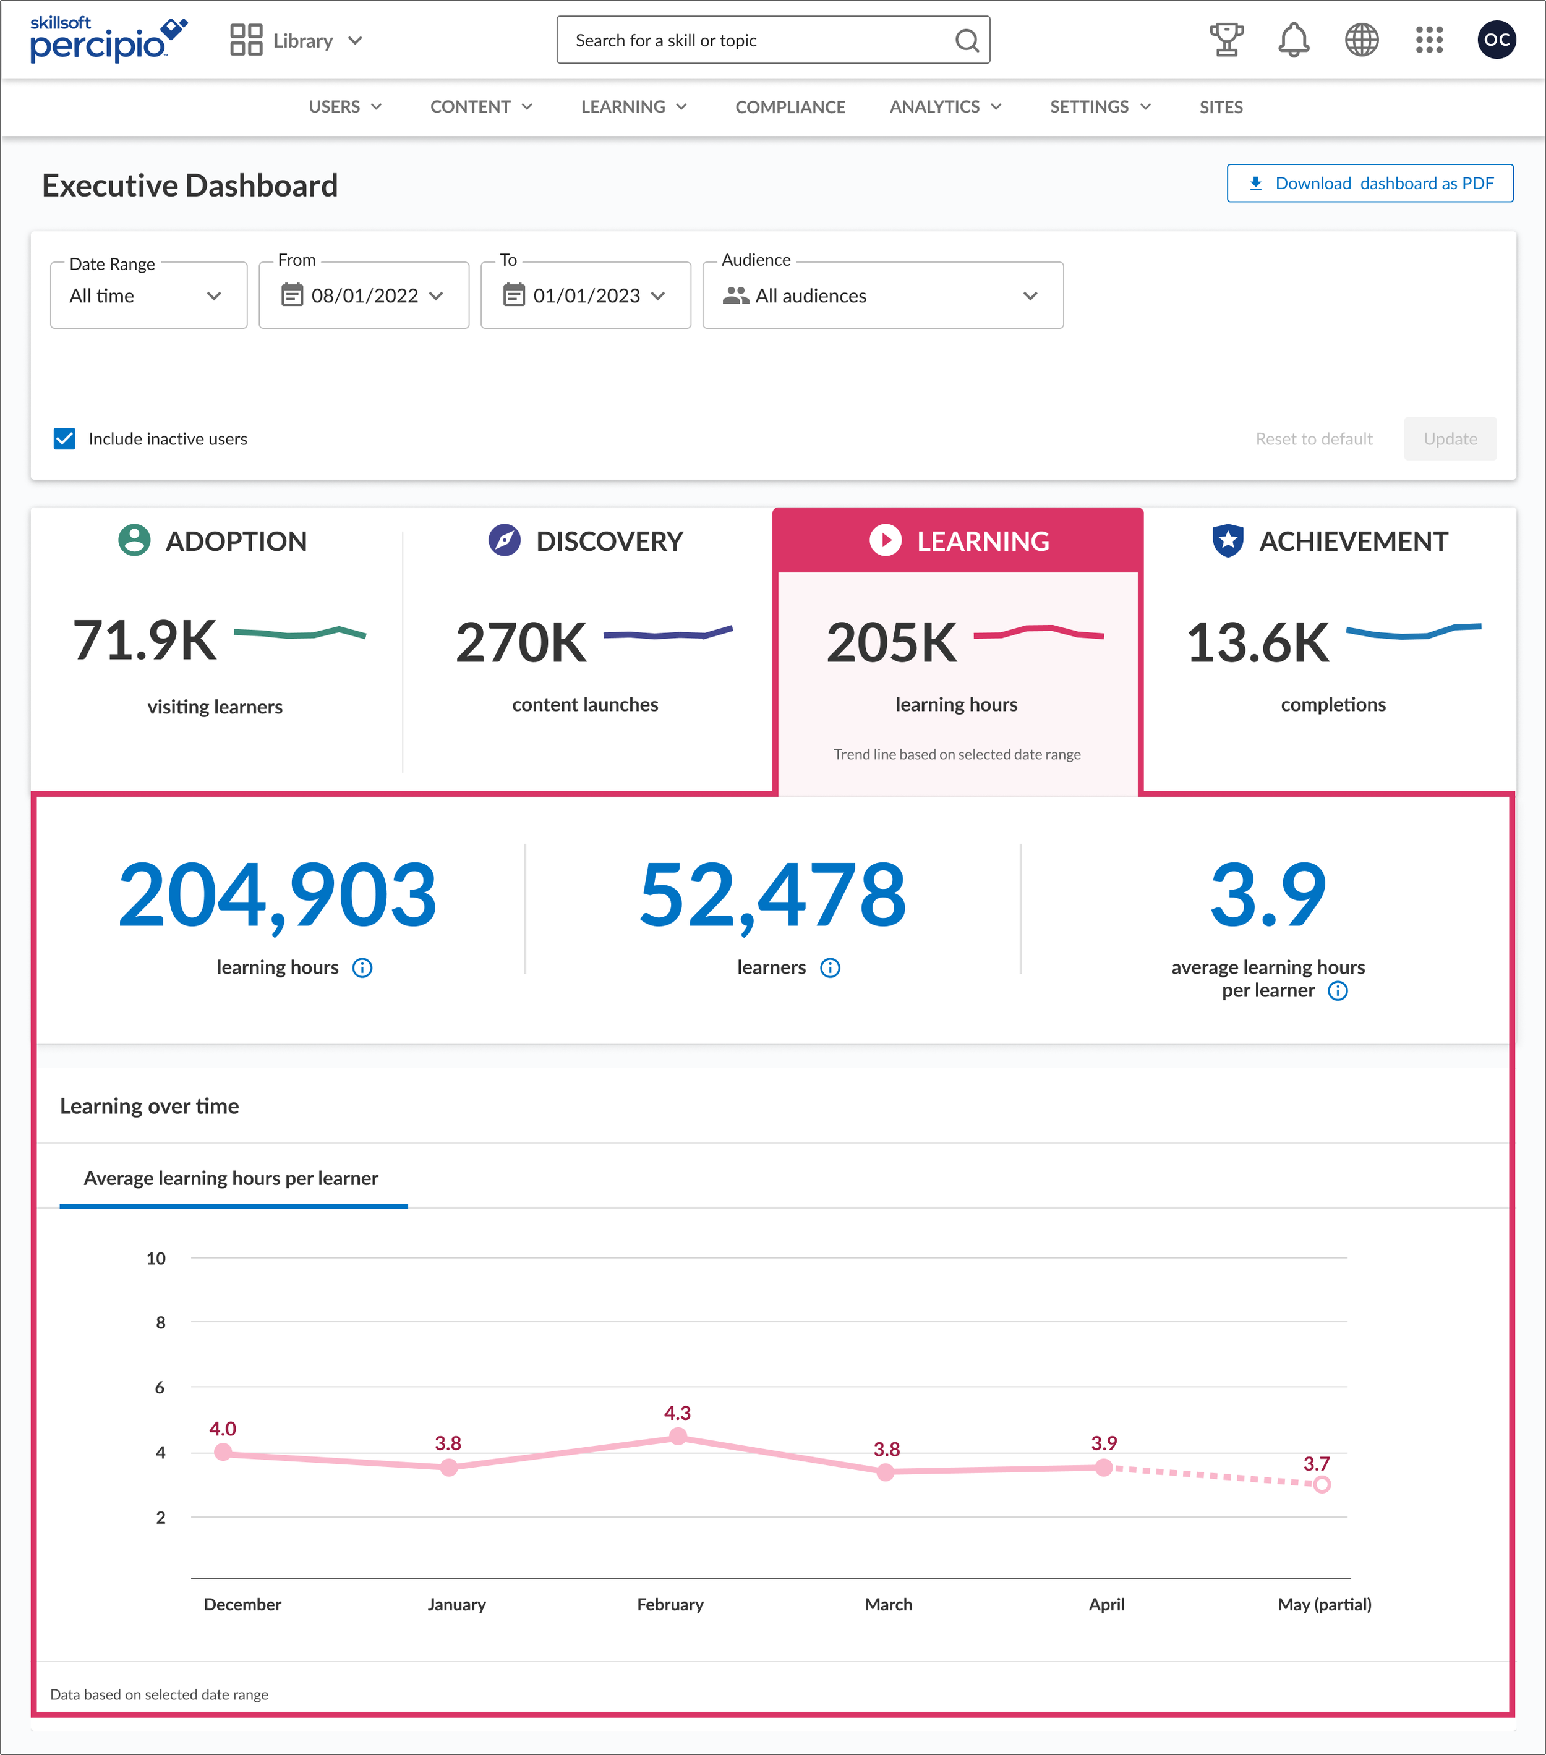Click the February data point on chart
Image resolution: width=1546 pixels, height=1755 pixels.
point(678,1437)
